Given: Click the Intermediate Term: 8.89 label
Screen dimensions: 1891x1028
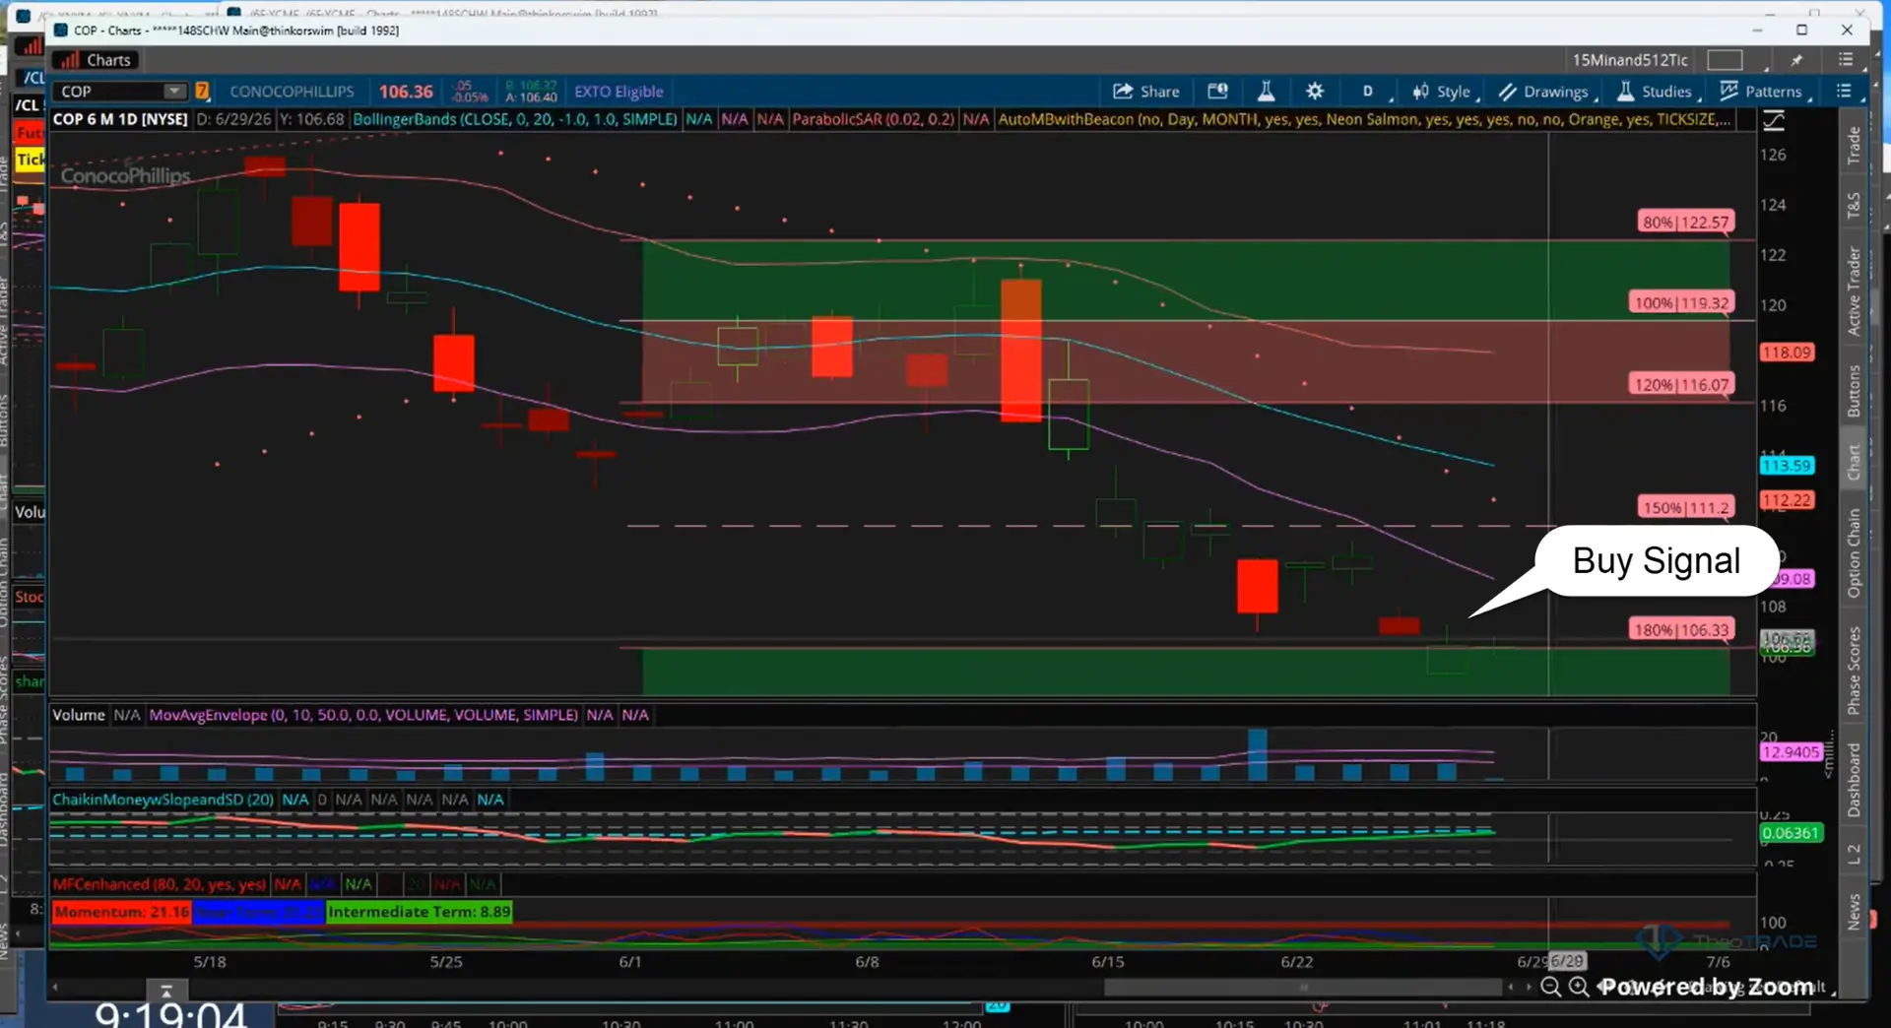Looking at the screenshot, I should click(x=420, y=912).
